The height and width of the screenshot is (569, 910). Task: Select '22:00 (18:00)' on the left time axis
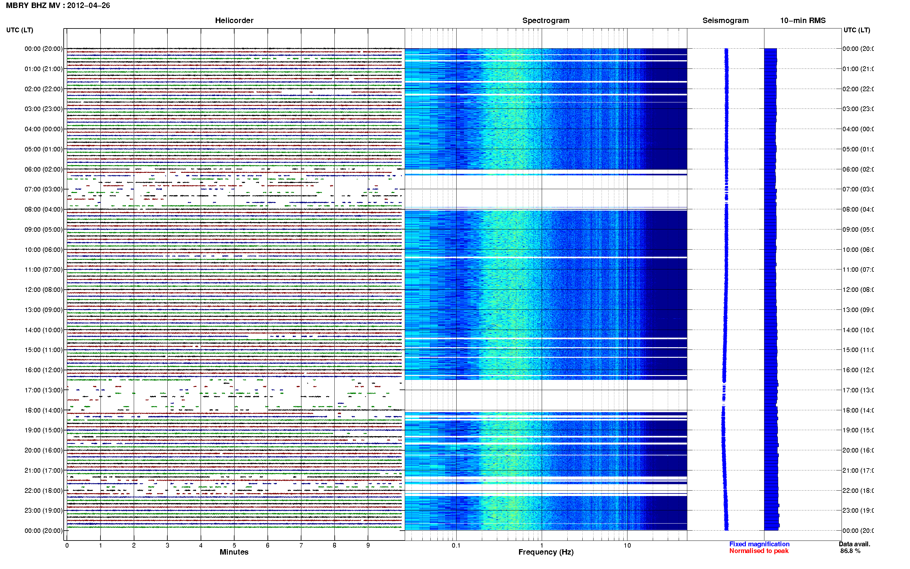point(44,491)
